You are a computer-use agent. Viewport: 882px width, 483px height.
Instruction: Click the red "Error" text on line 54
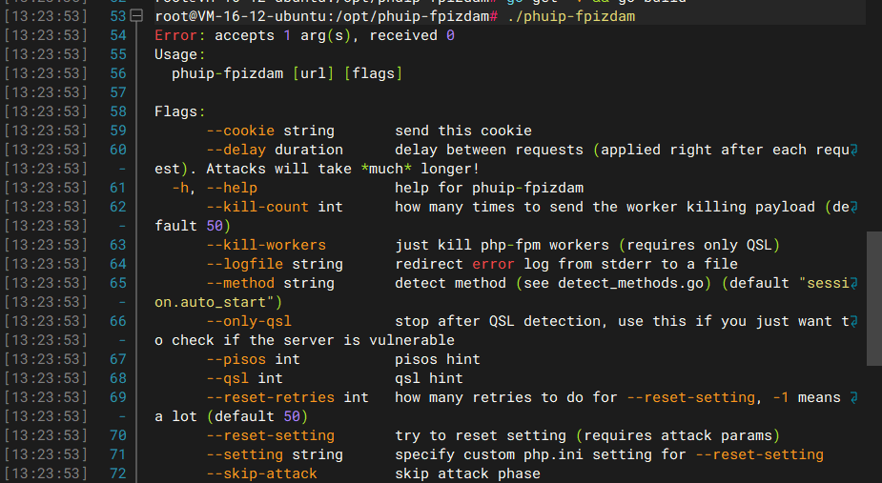coord(177,35)
